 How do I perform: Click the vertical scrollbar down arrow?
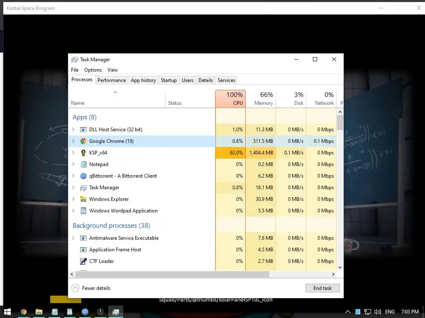pyautogui.click(x=340, y=267)
